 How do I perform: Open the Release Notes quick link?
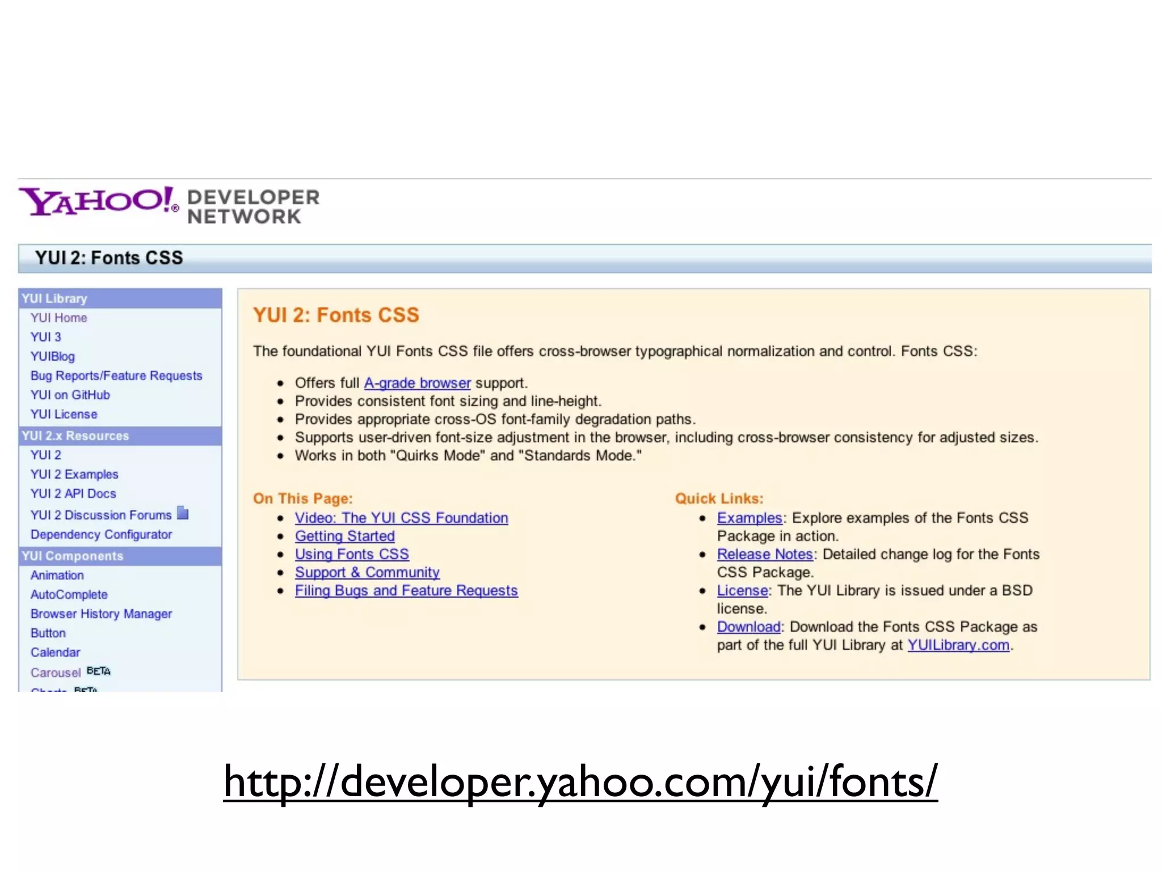765,554
